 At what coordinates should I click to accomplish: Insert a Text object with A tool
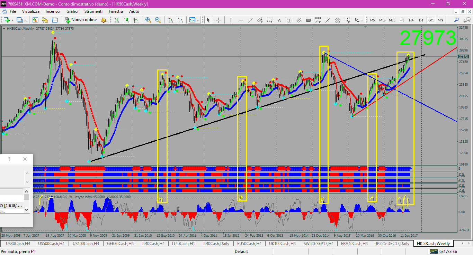click(279, 20)
